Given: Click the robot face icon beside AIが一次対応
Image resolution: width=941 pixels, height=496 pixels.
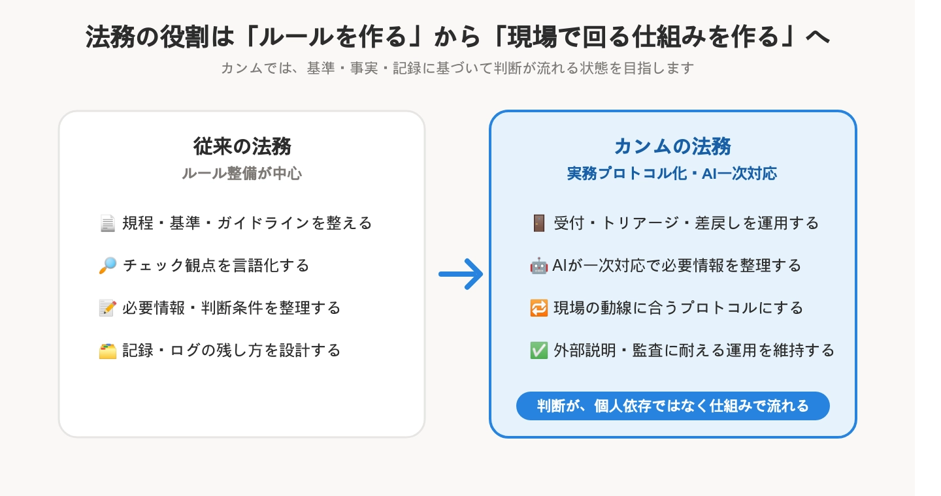Looking at the screenshot, I should (538, 266).
